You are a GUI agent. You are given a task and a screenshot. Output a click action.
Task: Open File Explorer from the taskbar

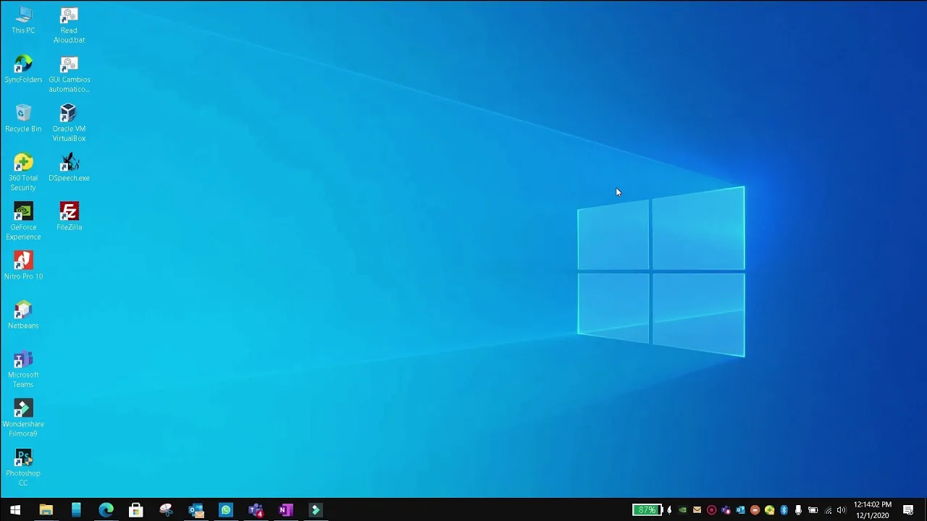coord(46,510)
